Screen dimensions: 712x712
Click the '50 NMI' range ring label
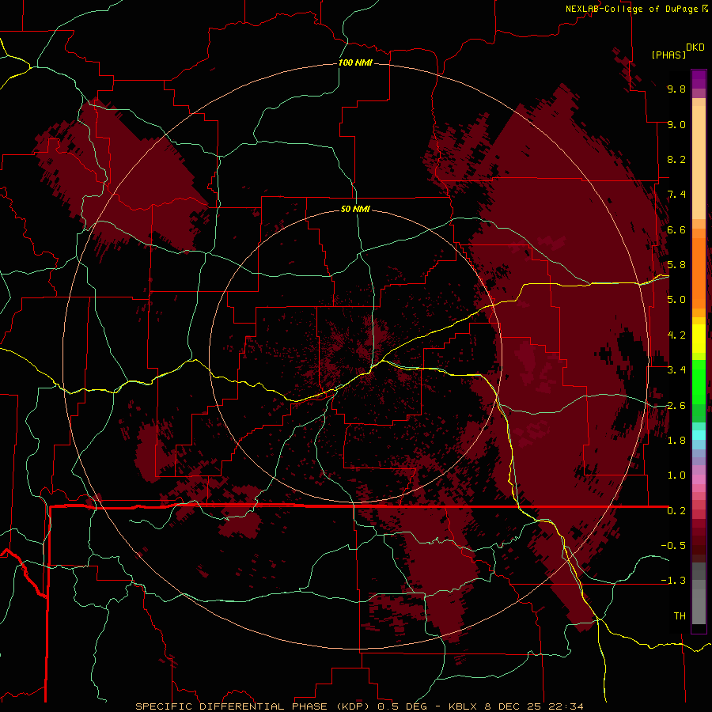click(x=355, y=210)
